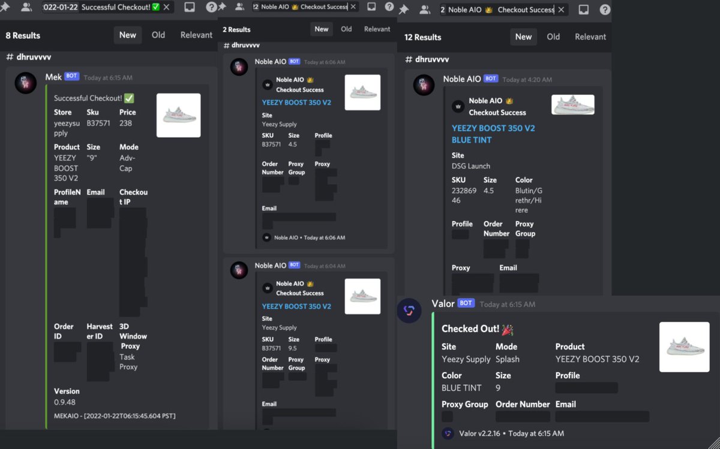Click pin icon in 8 Results panel header
Screen dimensions: 720x449
pos(4,6)
